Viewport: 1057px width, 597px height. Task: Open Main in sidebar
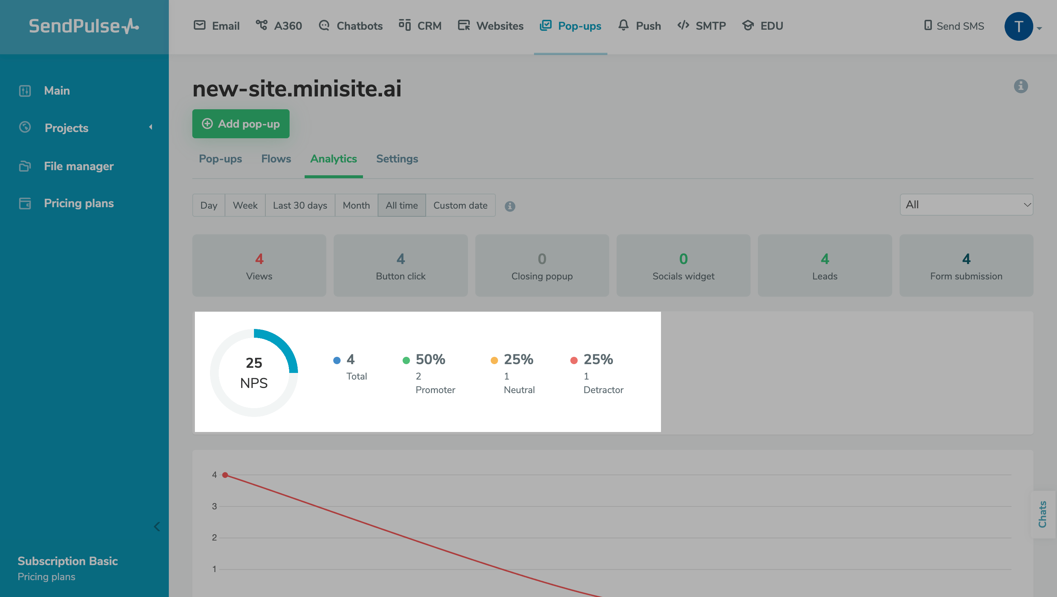57,91
